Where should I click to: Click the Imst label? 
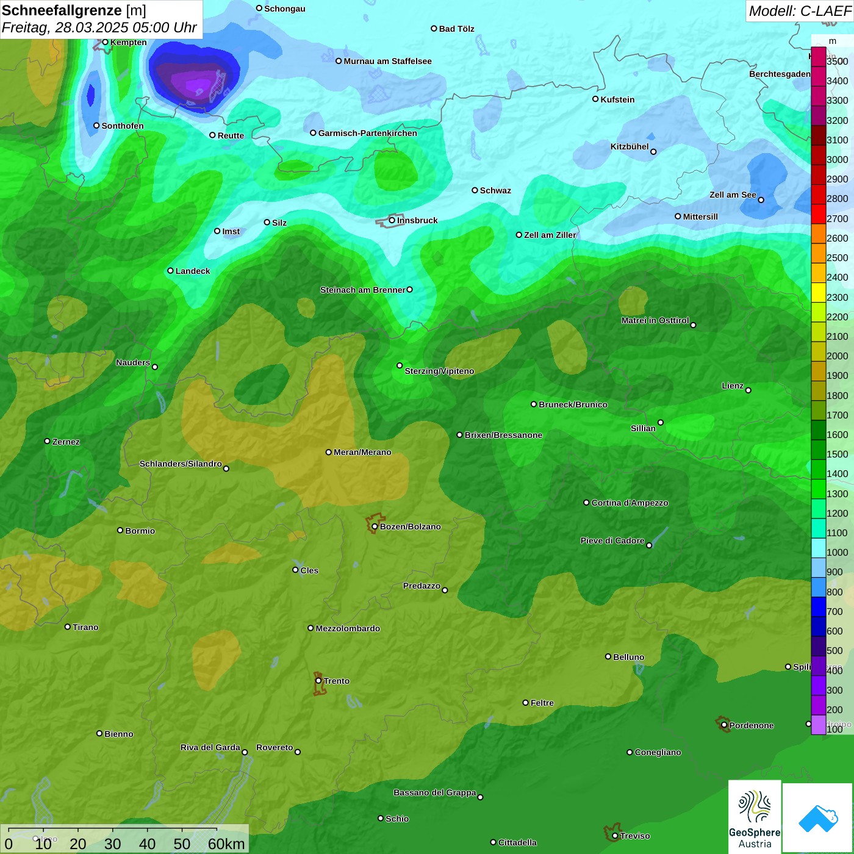point(231,231)
